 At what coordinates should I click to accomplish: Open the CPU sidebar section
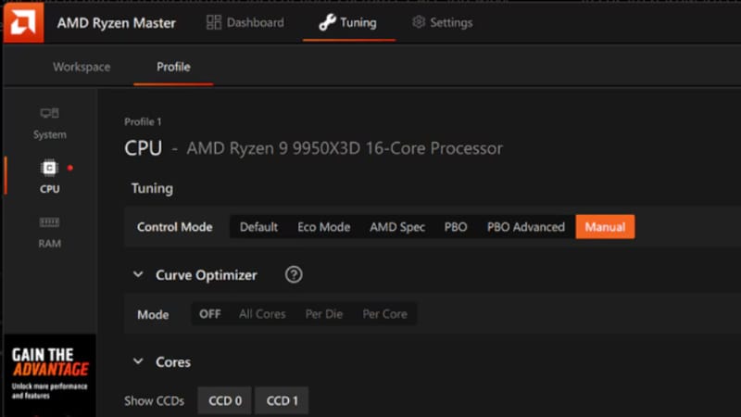point(50,177)
